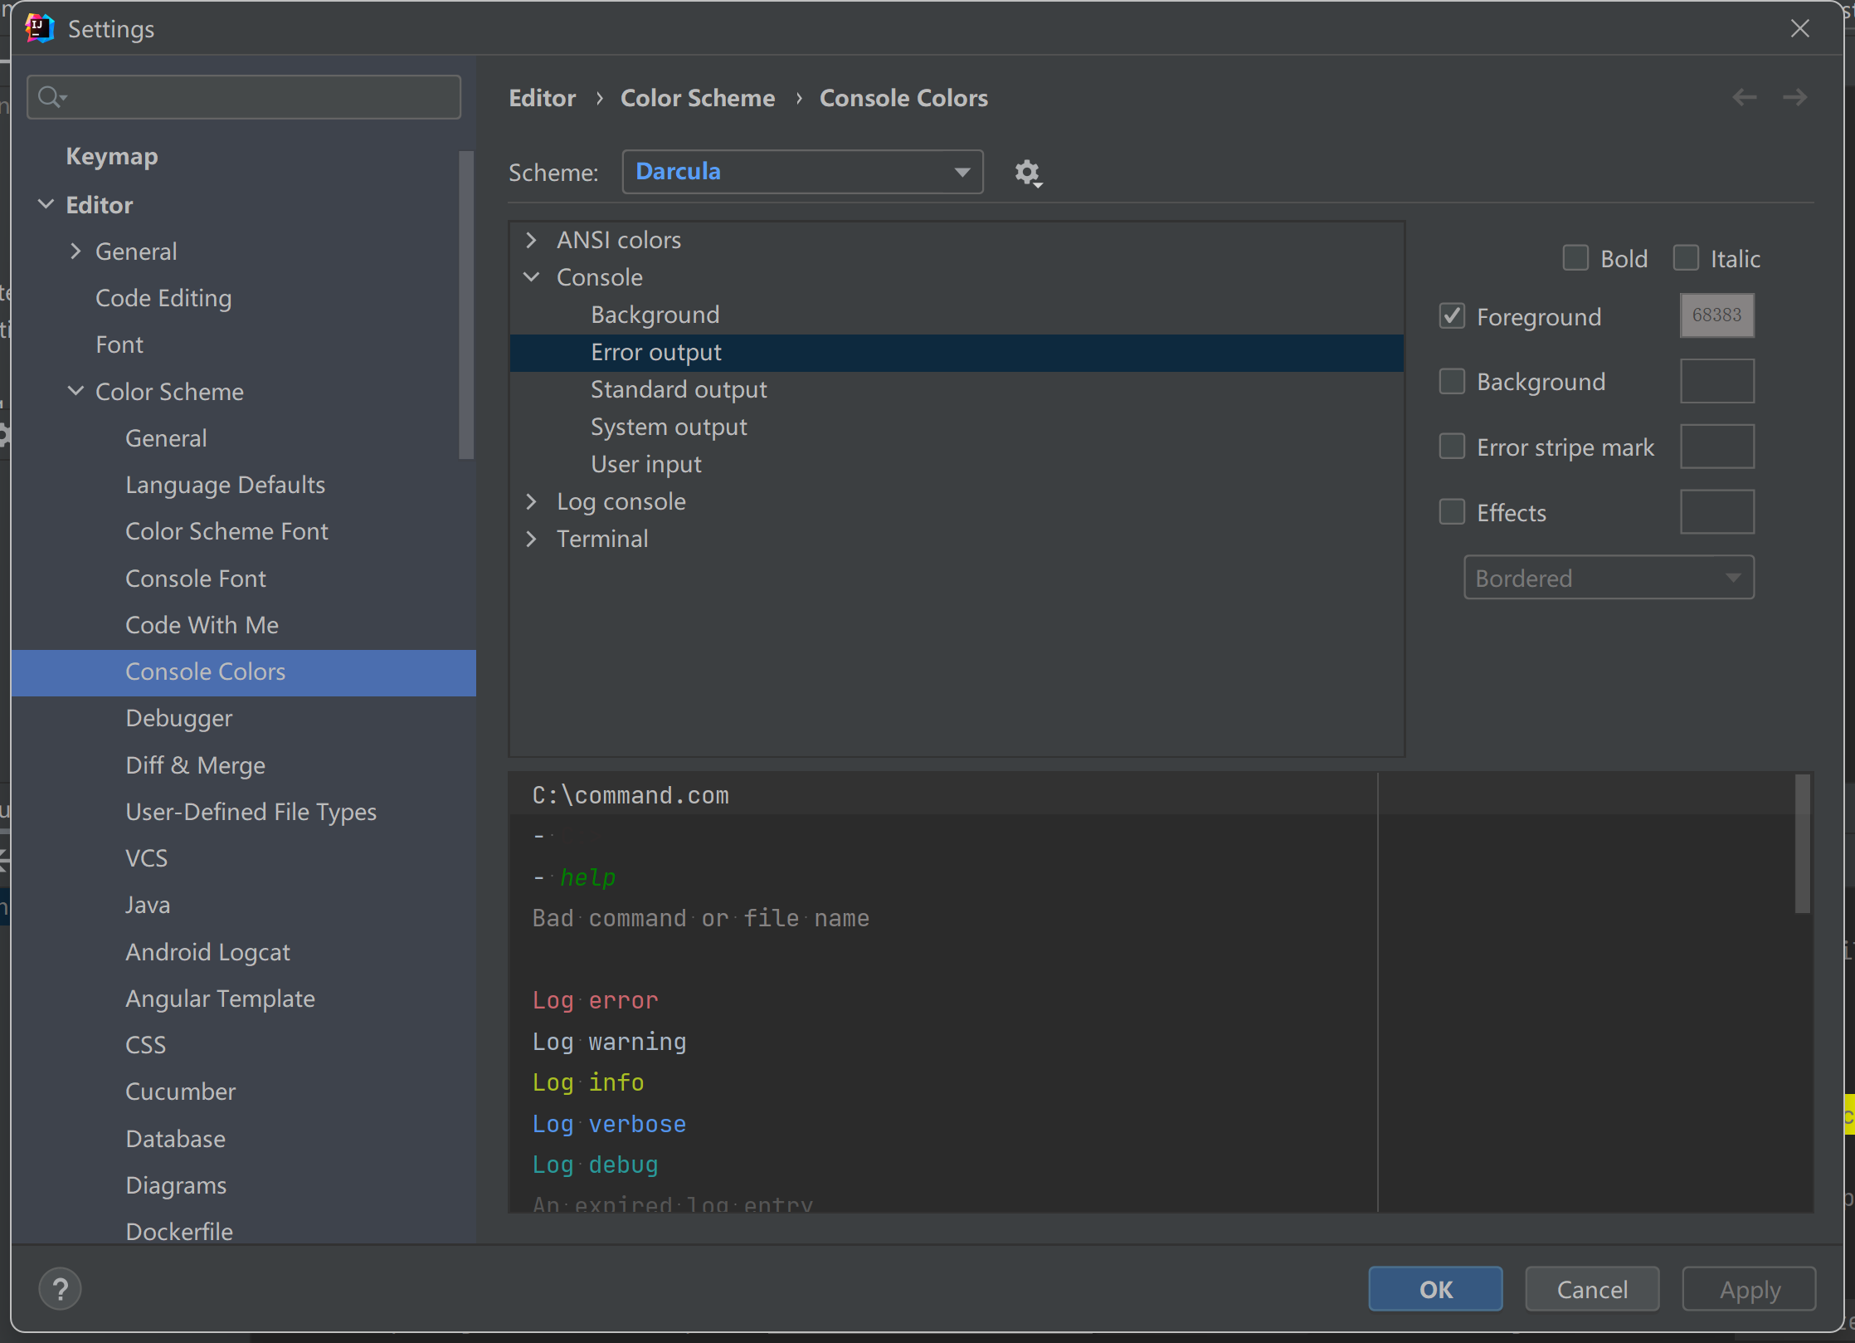Click the Editor breadcrumb

pos(542,98)
